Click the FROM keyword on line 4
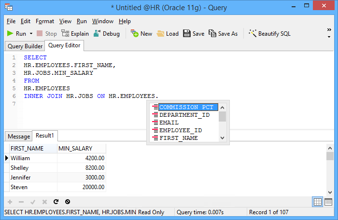This screenshot has width=338, height=220. 31,81
